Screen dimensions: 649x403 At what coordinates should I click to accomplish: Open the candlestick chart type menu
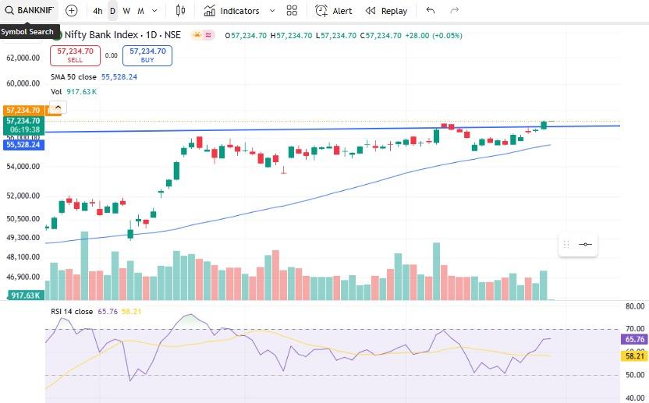click(x=180, y=11)
